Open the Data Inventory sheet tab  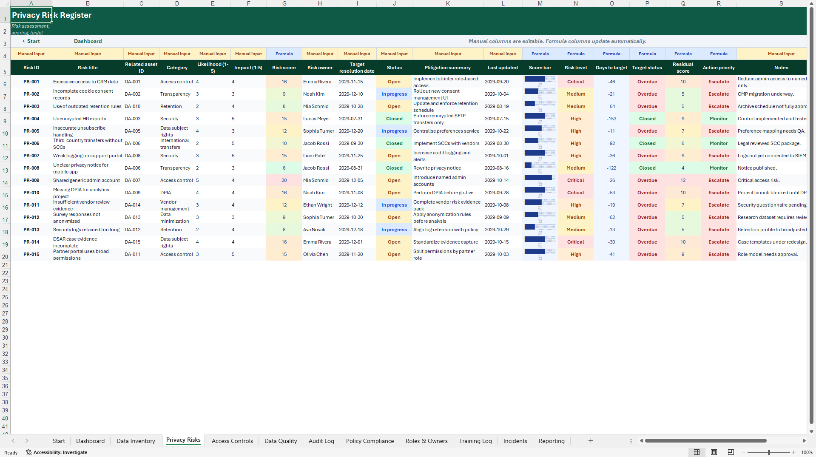point(136,441)
